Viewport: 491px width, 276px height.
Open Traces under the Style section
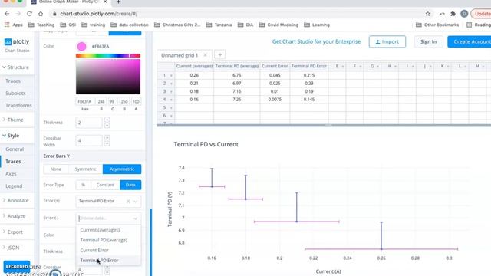click(x=13, y=161)
